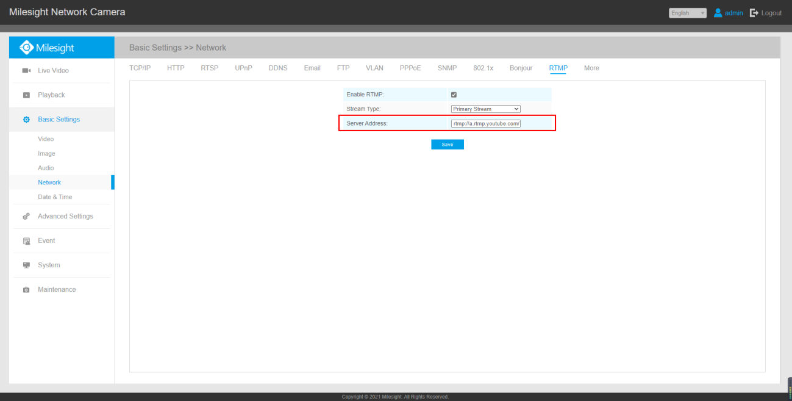Click the admin user icon
792x401 pixels.
pos(718,13)
